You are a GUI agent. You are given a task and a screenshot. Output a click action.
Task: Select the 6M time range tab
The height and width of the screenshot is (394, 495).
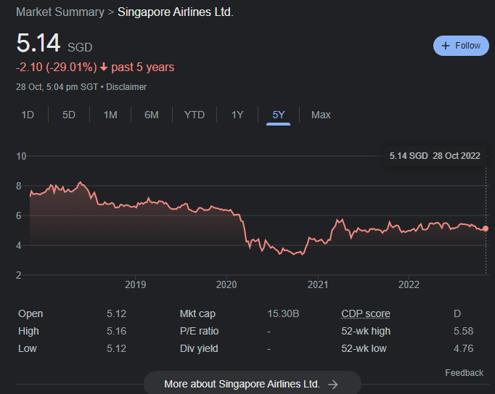coord(152,115)
